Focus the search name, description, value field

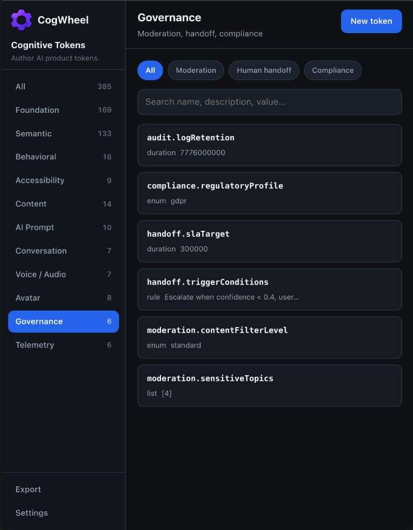click(269, 102)
